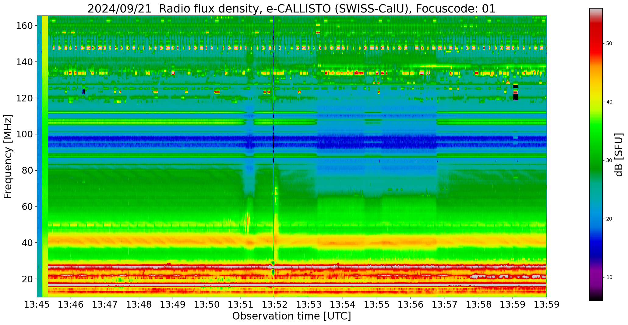Click the 13:50 time tick label

pyautogui.click(x=207, y=305)
